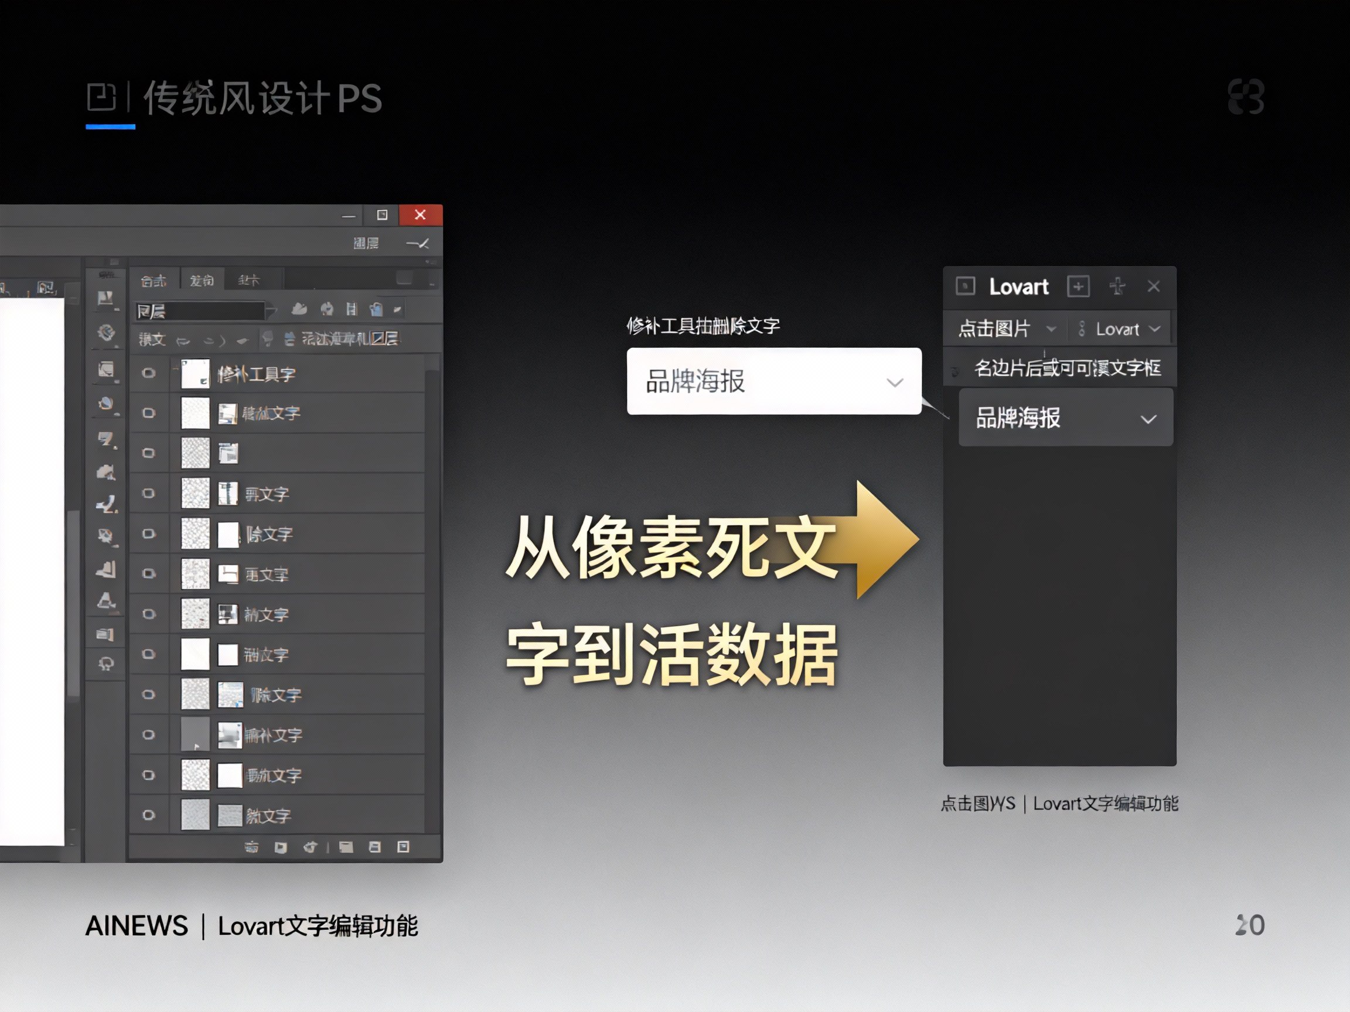Click the blue lock icon in layer filter row
This screenshot has width=1350, height=1012.
376,309
